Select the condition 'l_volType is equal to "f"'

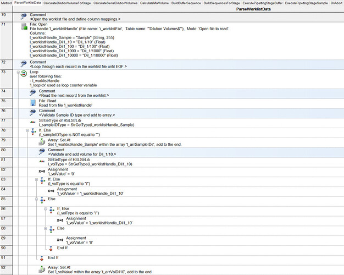69,184
